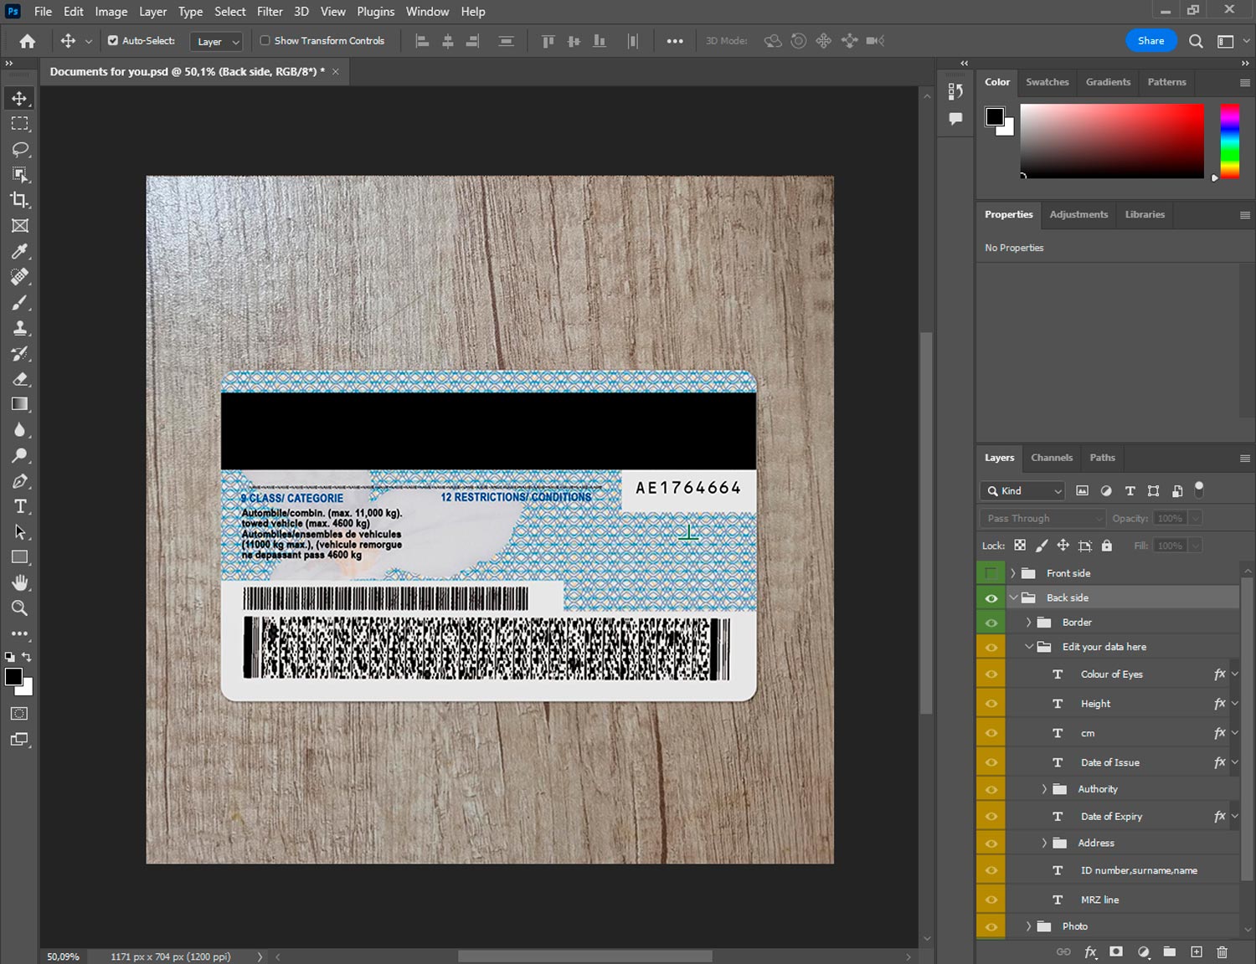Choose the Horizontal Type tool

point(19,506)
